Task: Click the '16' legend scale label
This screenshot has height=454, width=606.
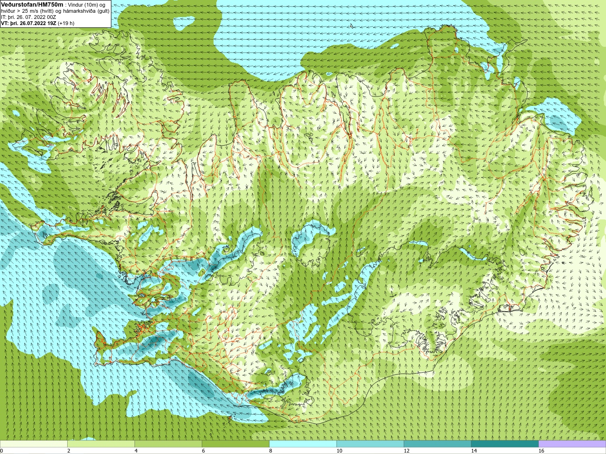Action: coord(542,451)
